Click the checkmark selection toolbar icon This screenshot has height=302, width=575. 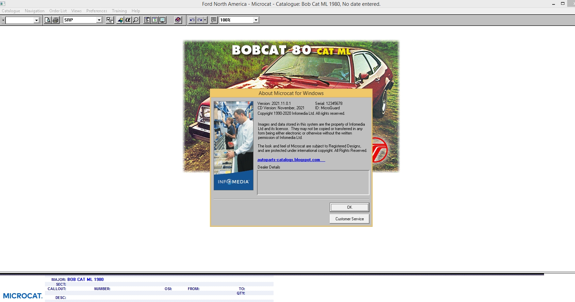coord(110,20)
